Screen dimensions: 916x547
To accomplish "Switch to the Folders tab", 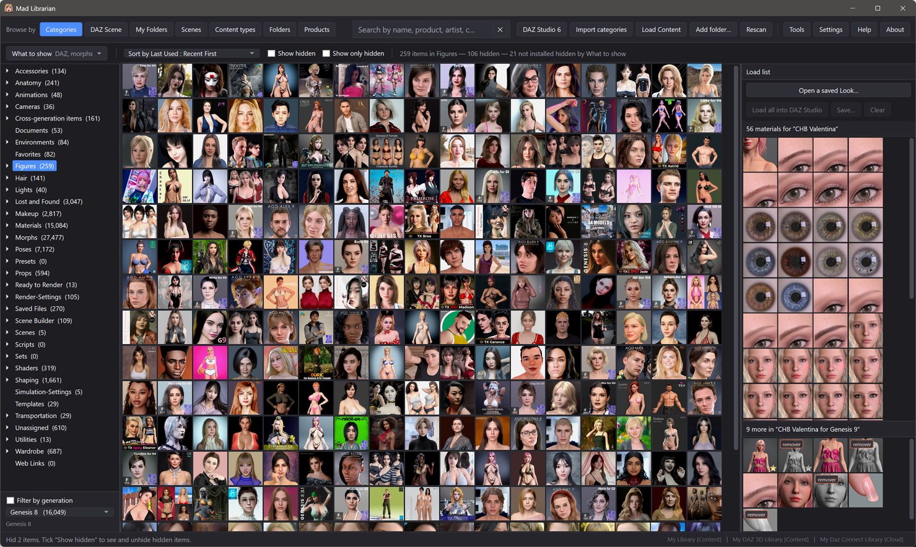I will click(279, 30).
